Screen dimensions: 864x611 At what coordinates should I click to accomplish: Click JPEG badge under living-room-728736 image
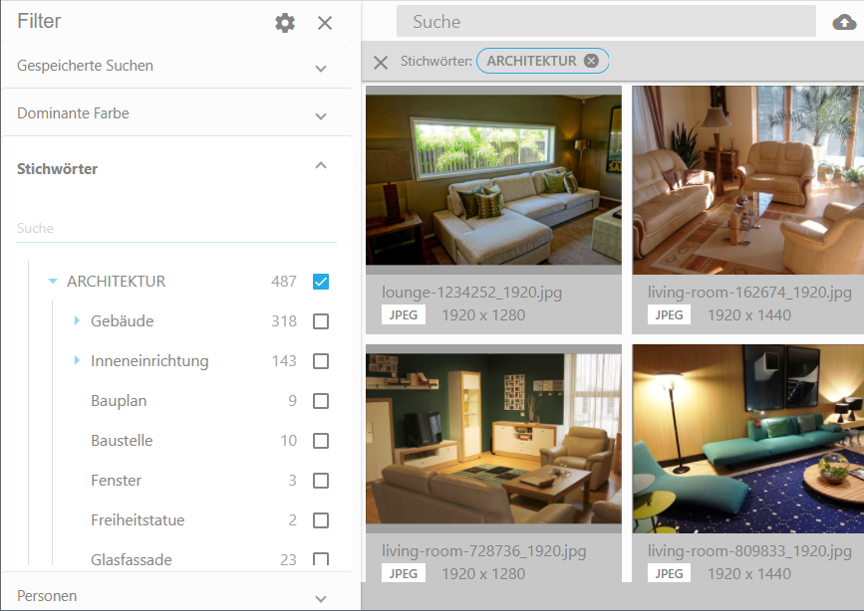[404, 573]
